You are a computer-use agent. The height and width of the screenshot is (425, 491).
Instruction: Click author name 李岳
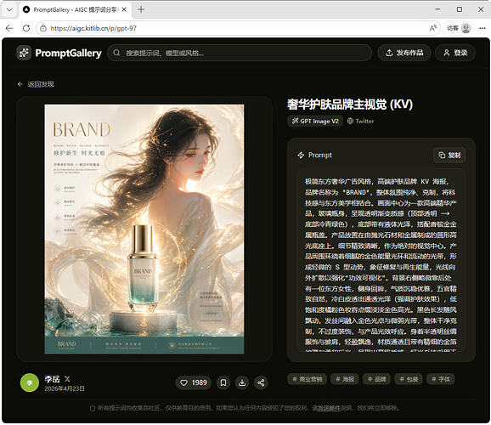tap(52, 379)
